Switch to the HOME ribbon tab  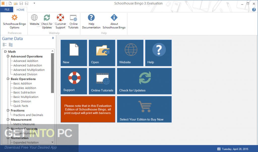point(20,10)
